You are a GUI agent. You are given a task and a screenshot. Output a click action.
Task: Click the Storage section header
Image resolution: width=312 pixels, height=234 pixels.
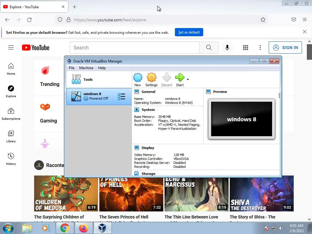tap(148, 173)
